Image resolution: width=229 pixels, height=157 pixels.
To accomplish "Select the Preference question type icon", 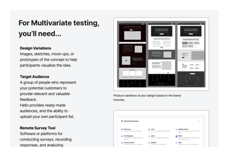I will (122, 129).
